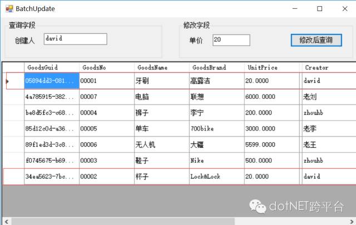
Task: Select the cell 老李
Action: pyautogui.click(x=329, y=128)
